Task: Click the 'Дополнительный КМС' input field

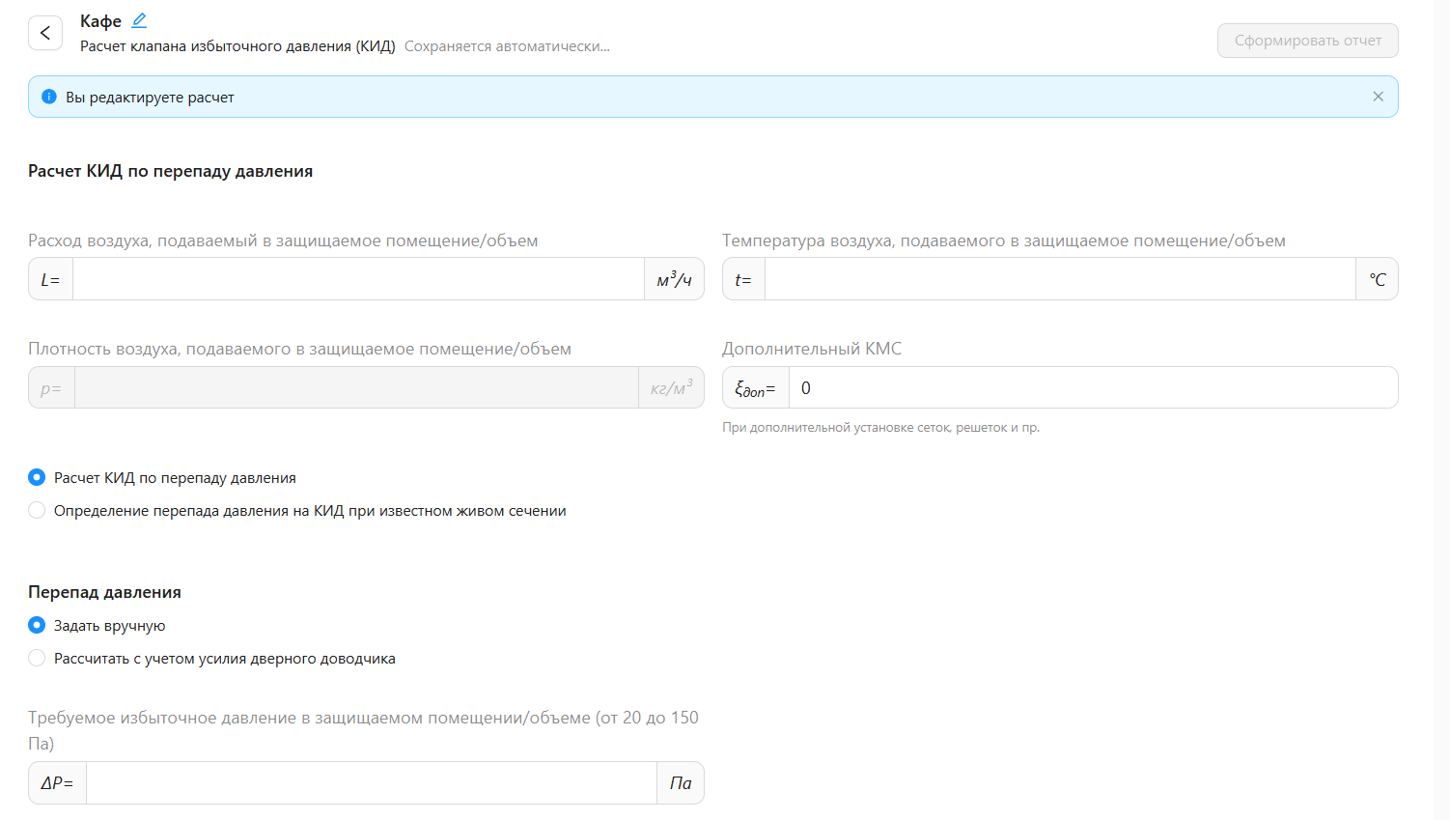Action: [x=1091, y=387]
